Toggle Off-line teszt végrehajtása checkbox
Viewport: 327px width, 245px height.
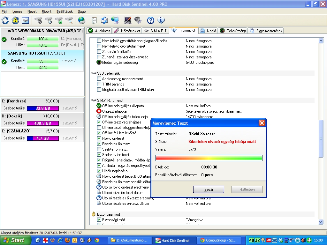tap(99, 122)
